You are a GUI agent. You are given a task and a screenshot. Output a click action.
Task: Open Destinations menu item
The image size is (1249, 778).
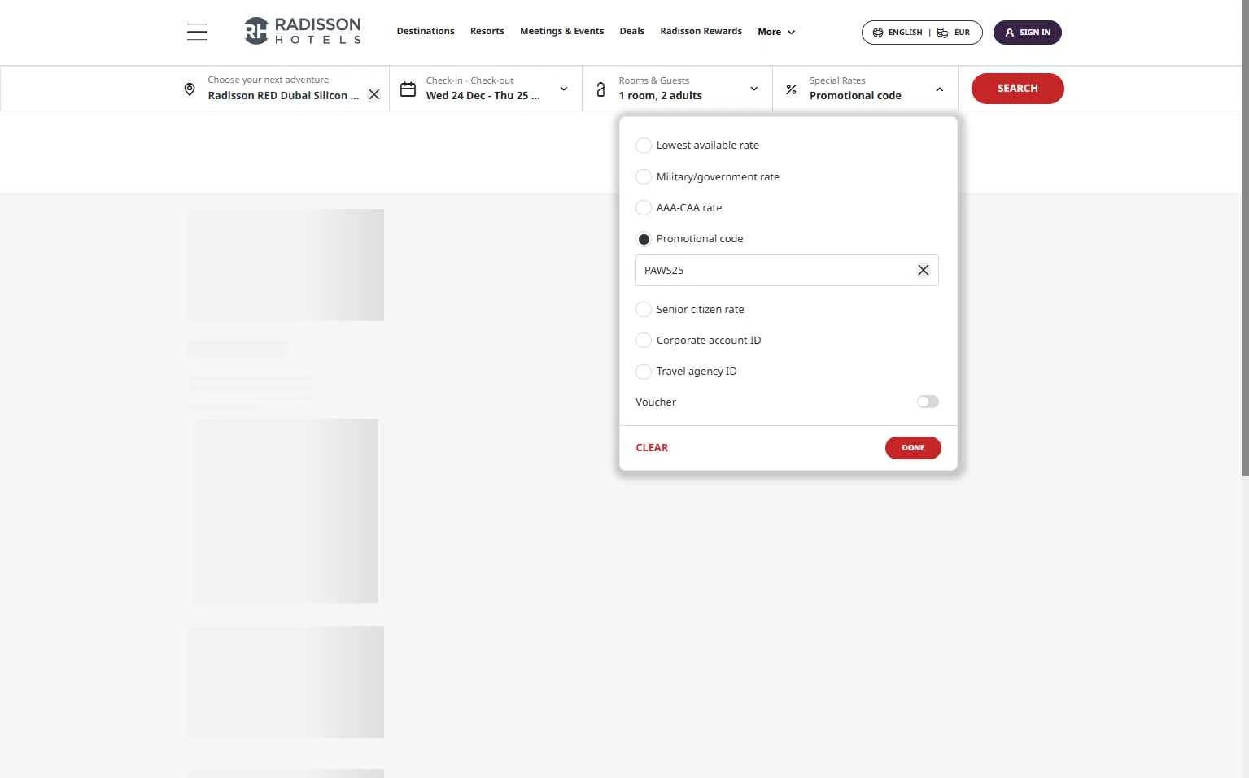click(x=426, y=31)
